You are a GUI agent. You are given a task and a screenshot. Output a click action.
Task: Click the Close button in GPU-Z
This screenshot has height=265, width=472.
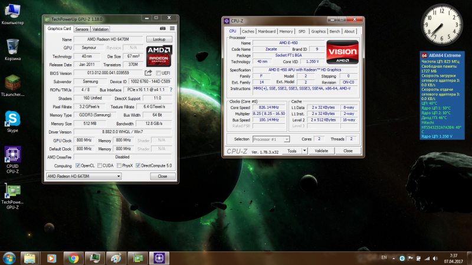tap(163, 176)
